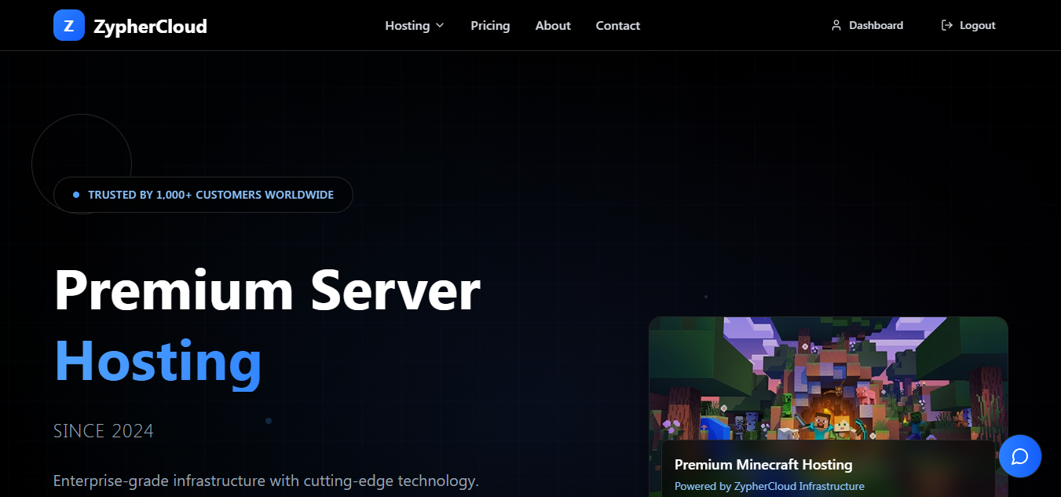Click the Dashboard user icon

[x=836, y=25]
